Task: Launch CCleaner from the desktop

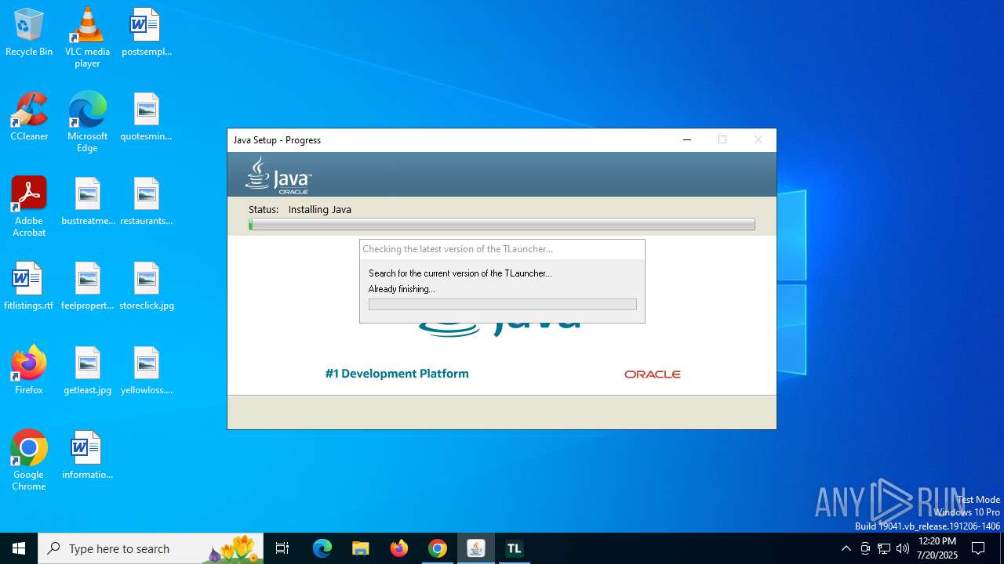Action: click(29, 117)
